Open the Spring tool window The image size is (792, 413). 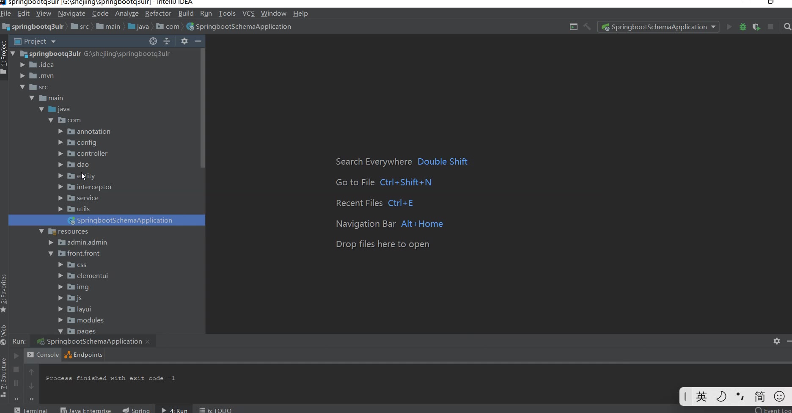pos(136,410)
